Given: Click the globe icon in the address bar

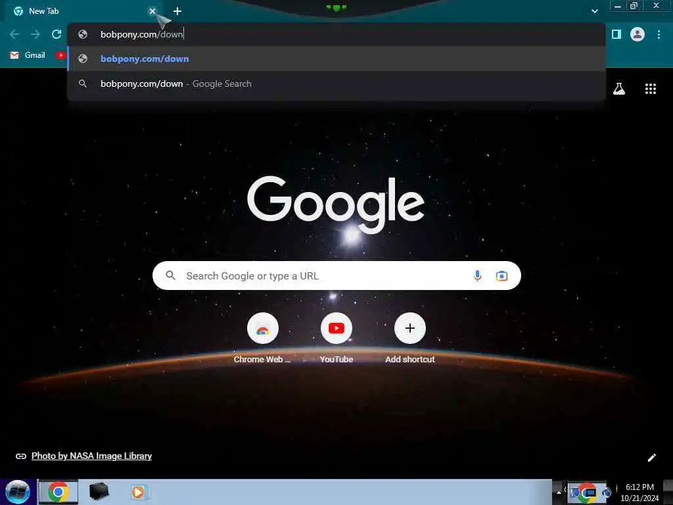Looking at the screenshot, I should point(83,34).
